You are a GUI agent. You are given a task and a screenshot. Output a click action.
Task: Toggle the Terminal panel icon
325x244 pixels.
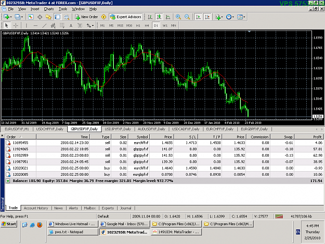(57, 17)
